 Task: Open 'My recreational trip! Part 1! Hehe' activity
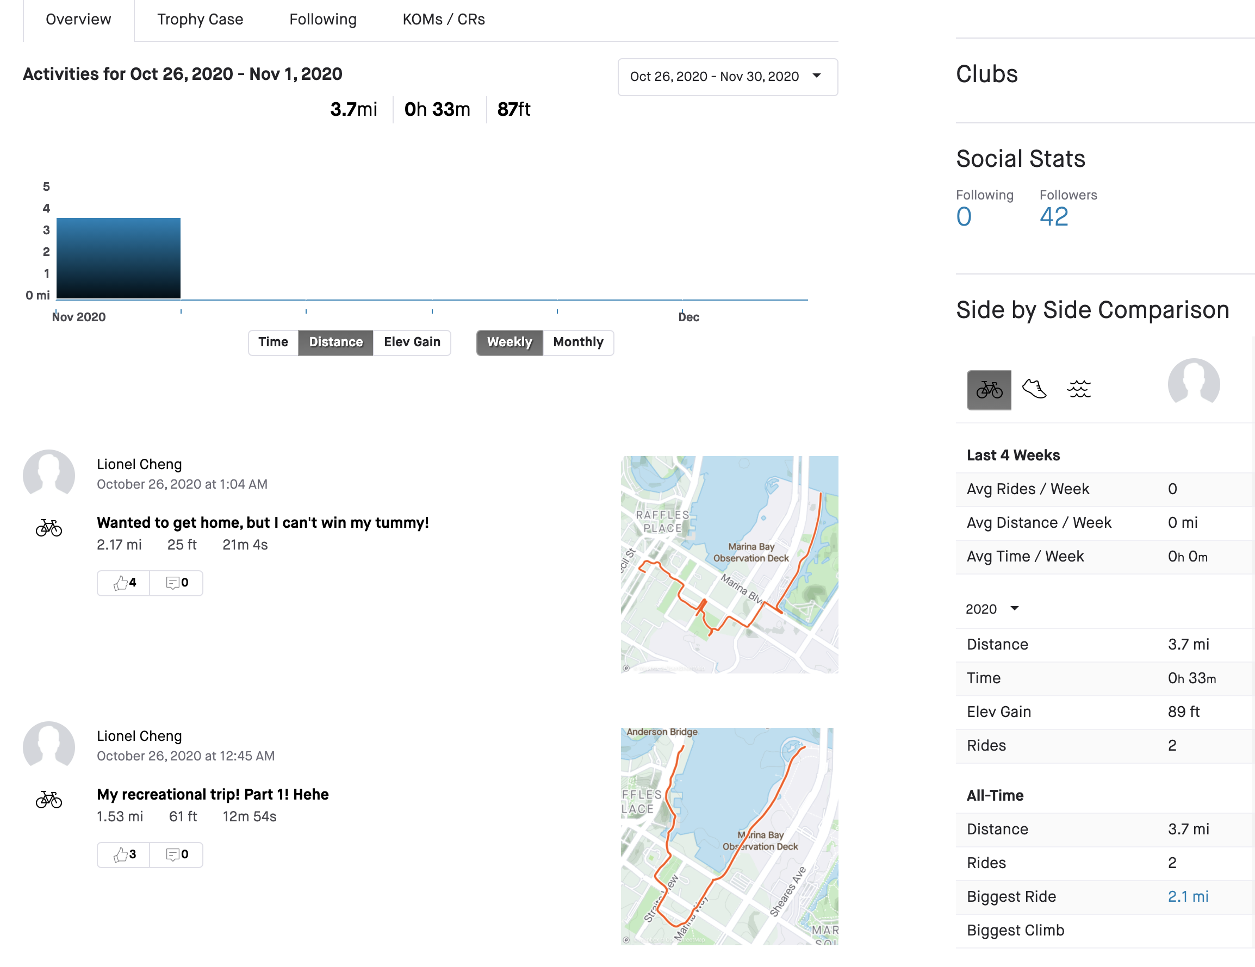tap(213, 794)
